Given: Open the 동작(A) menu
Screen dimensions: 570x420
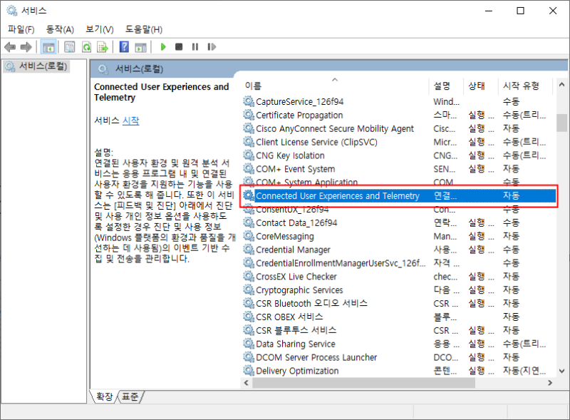Looking at the screenshot, I should coord(60,29).
